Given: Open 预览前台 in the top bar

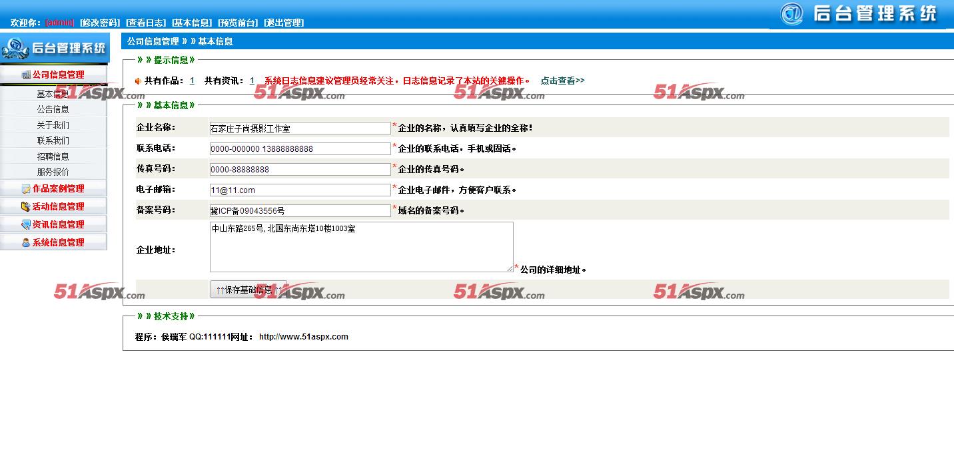Looking at the screenshot, I should click(238, 23).
